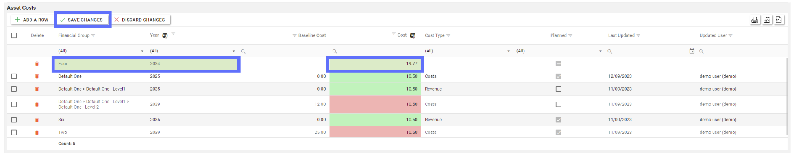The width and height of the screenshot is (794, 157).
Task: Click the filter icon next to Cost Type
Action: tap(448, 35)
